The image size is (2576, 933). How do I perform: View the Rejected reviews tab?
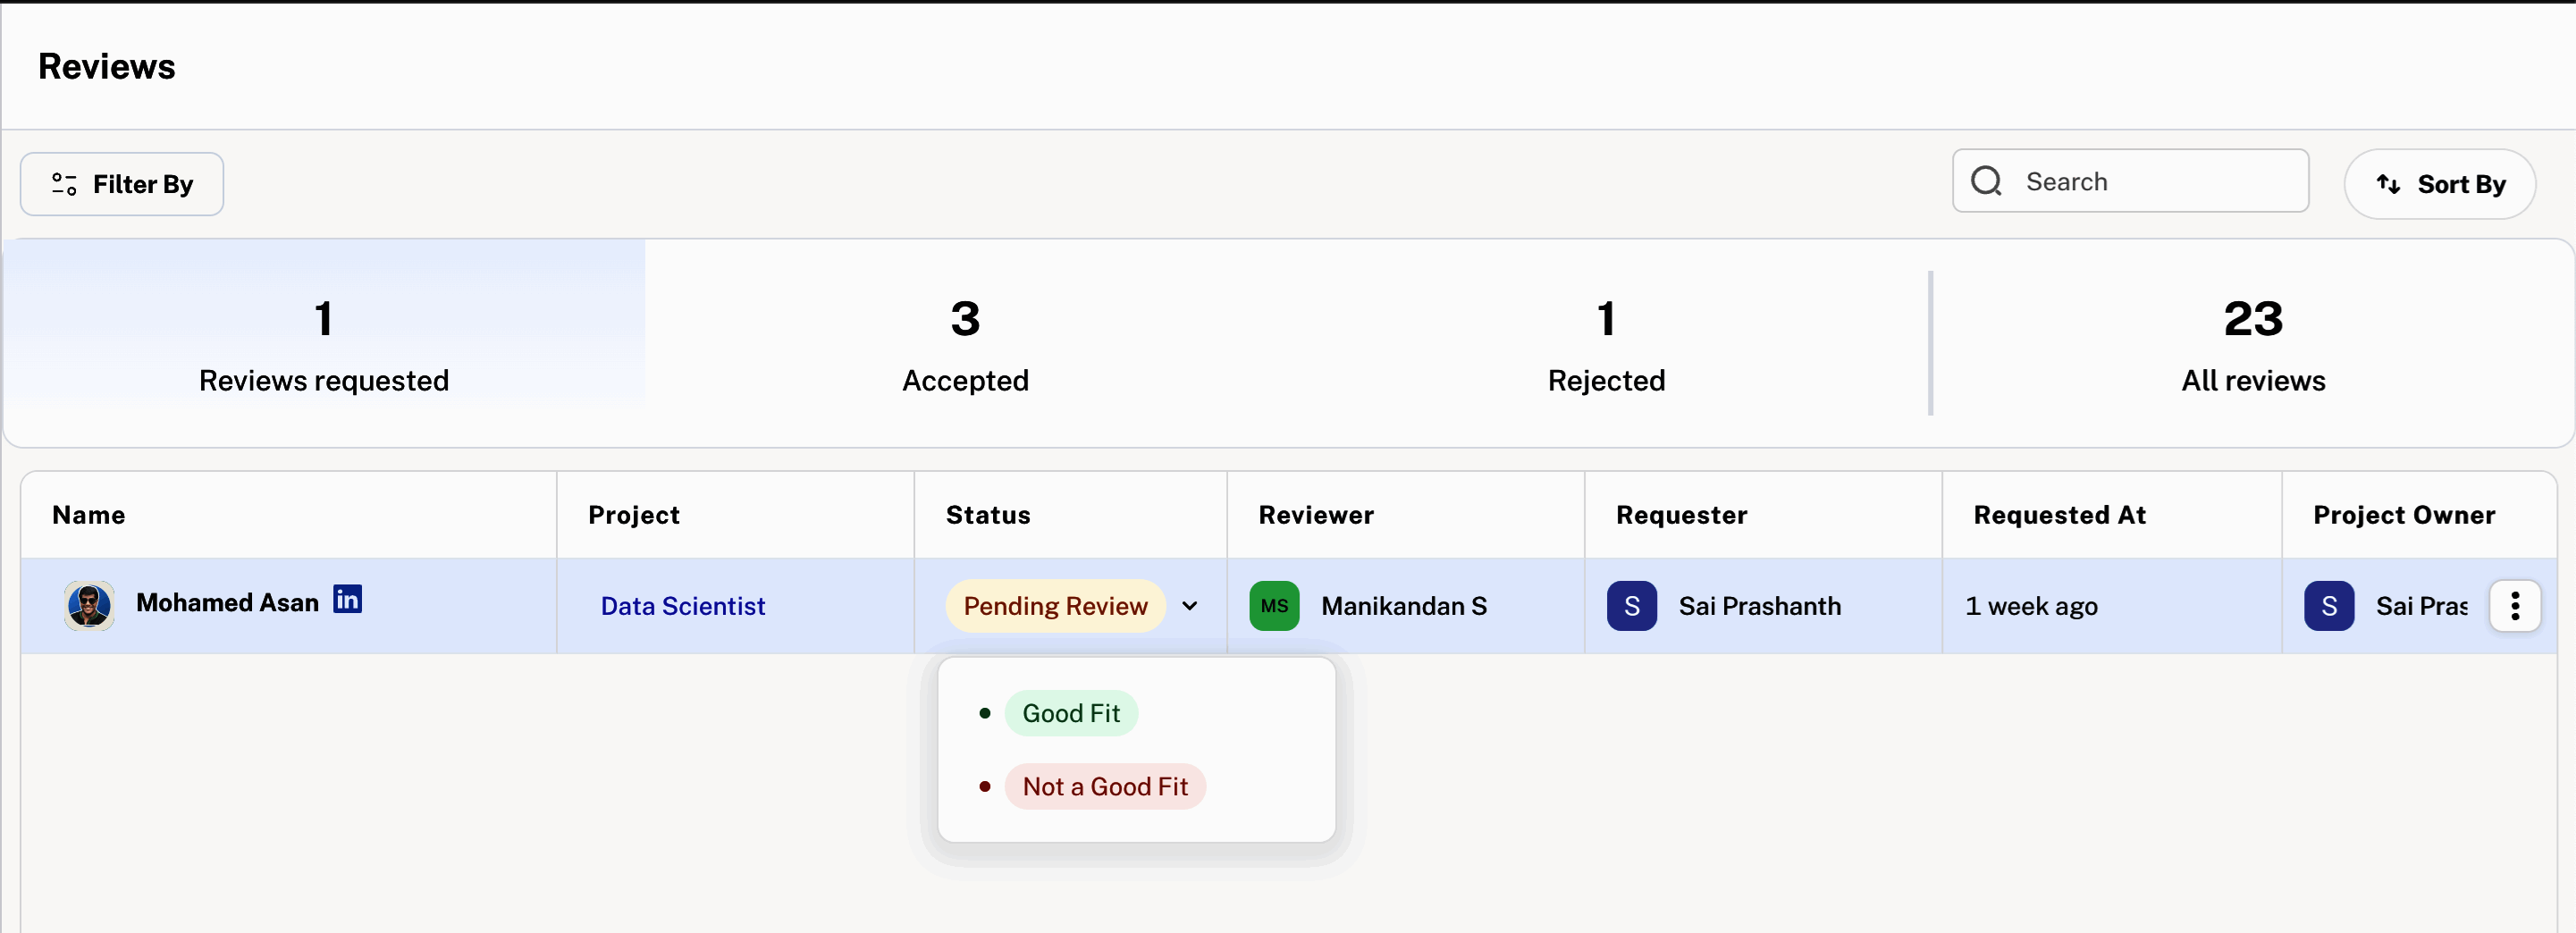point(1606,343)
